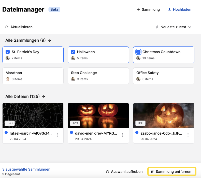Uncheck the Christmas Countdown checkbox
201x178 pixels.
138,52
